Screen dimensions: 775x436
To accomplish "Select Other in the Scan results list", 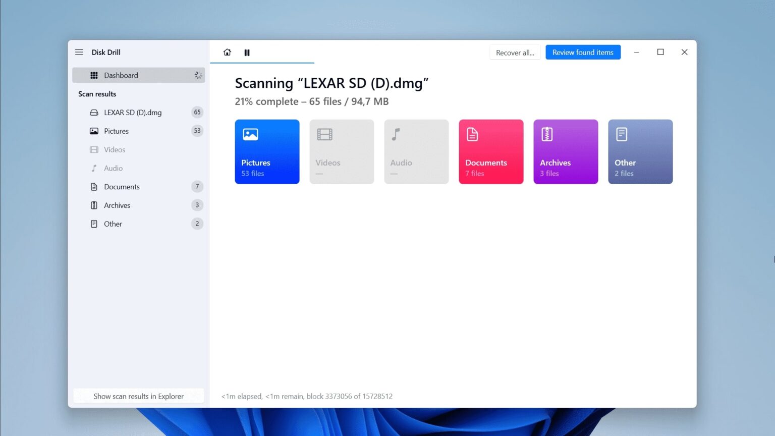I will [x=113, y=224].
